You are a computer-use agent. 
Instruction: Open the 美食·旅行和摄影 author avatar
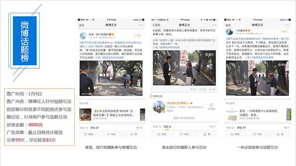[83, 36]
